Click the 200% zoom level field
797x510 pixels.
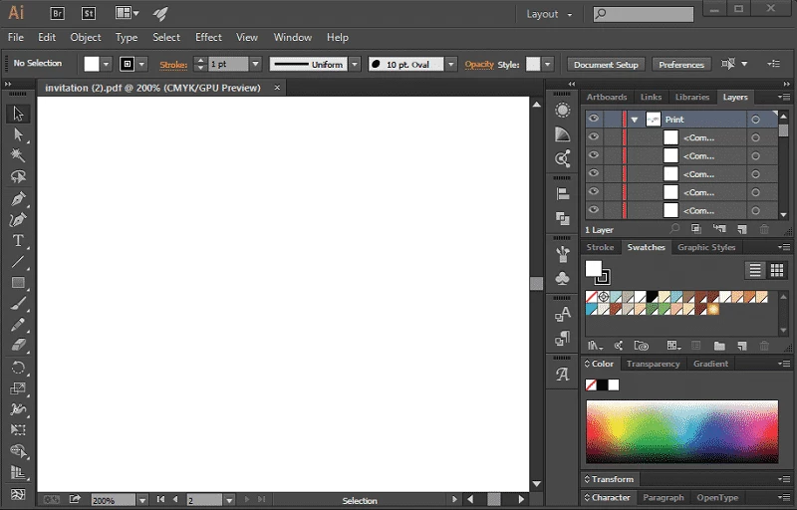pos(112,500)
